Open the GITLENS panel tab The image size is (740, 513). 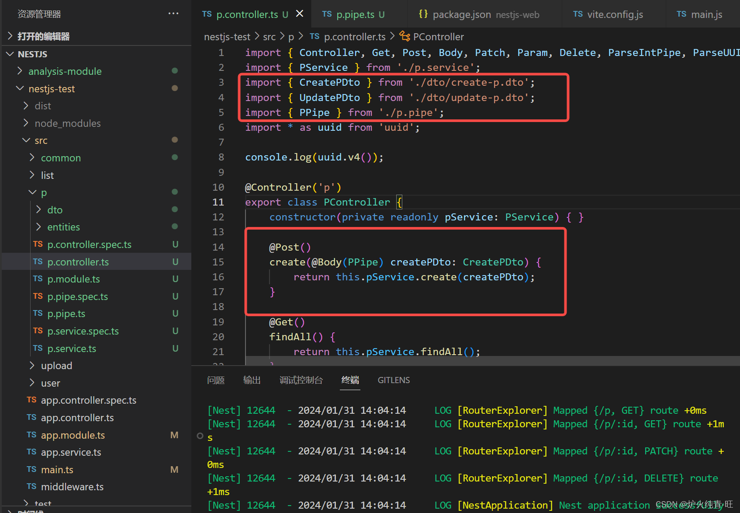pyautogui.click(x=393, y=380)
